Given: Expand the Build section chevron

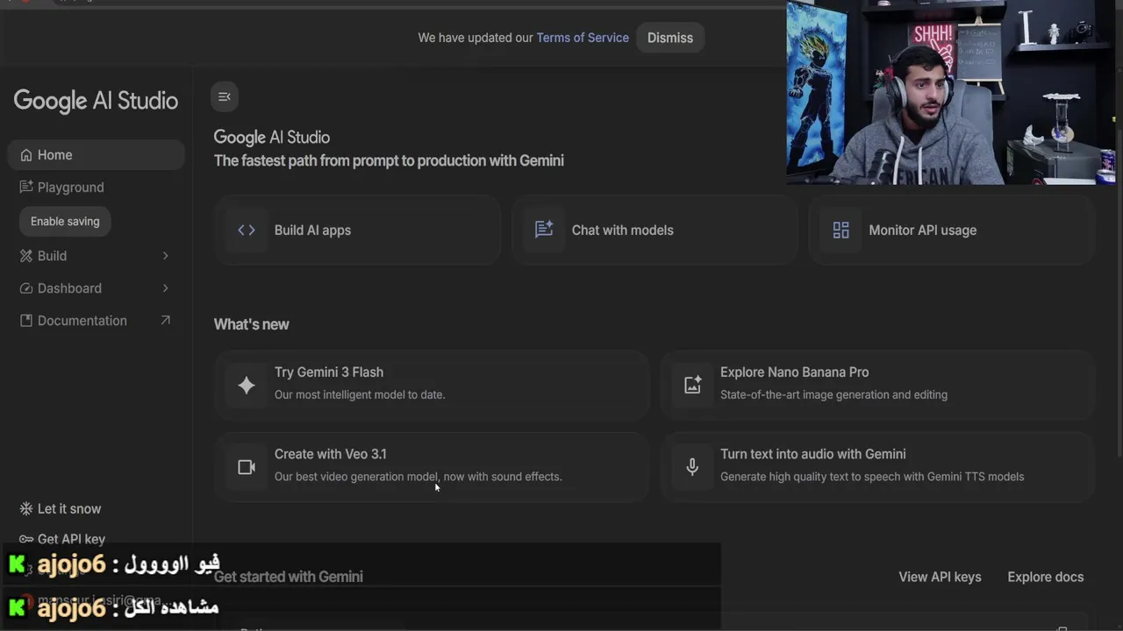Looking at the screenshot, I should 165,256.
